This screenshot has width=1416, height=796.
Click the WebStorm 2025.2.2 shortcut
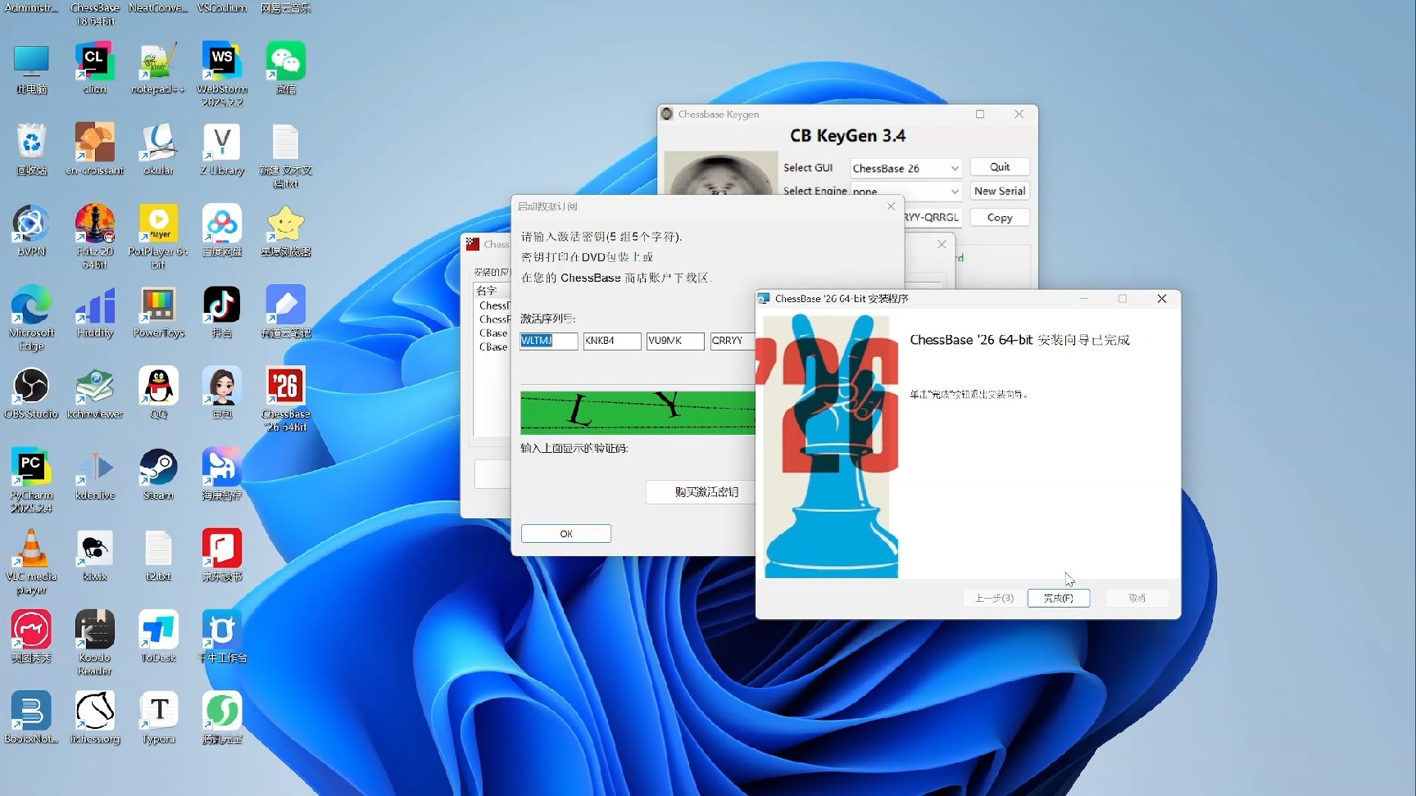(x=222, y=74)
